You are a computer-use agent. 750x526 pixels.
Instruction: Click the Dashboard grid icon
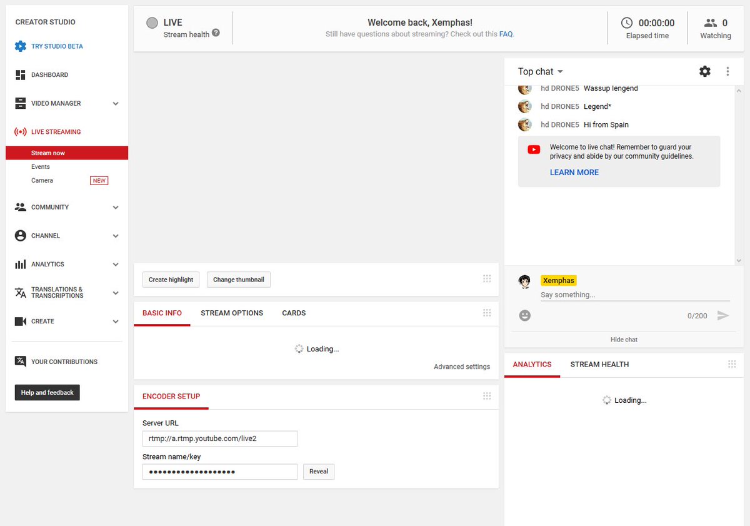(x=21, y=75)
